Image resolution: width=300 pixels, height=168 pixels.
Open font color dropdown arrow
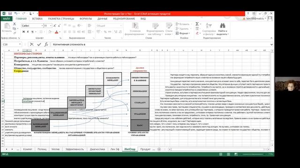[x=60, y=32]
